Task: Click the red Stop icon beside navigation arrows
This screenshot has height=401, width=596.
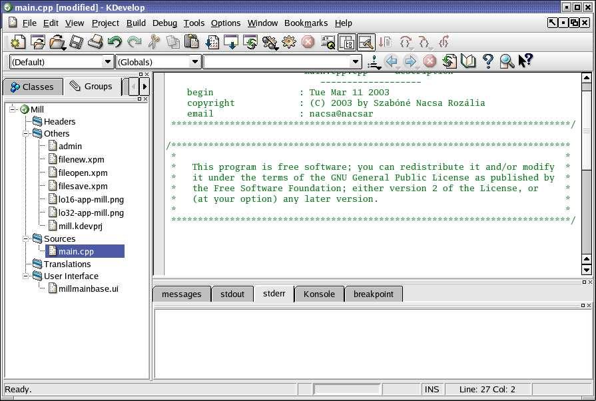Action: [430, 61]
